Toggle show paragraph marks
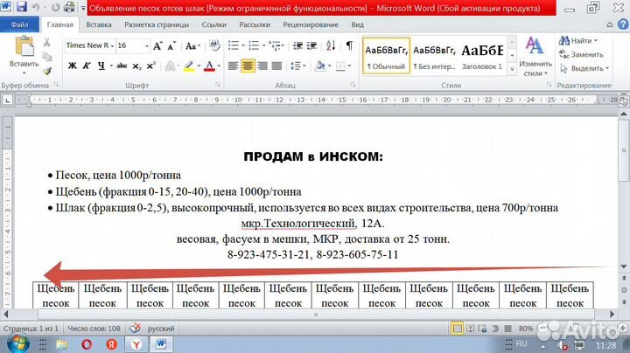 [349, 45]
